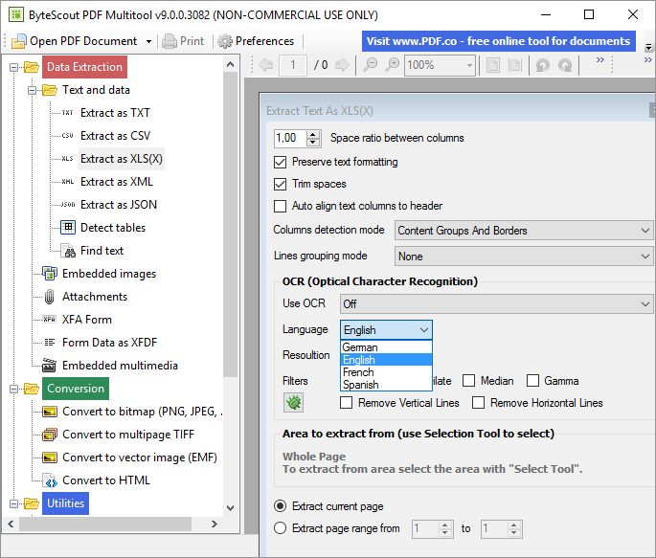Click the zoom in magnifier

click(392, 65)
